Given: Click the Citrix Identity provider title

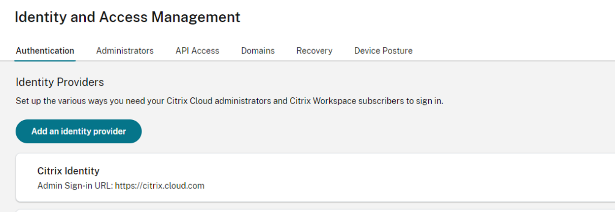Looking at the screenshot, I should point(68,171).
